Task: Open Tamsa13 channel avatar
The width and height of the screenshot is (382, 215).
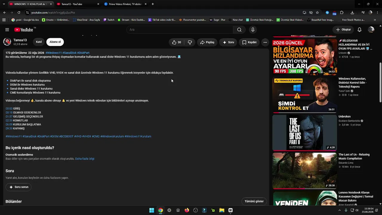Action: point(7,42)
